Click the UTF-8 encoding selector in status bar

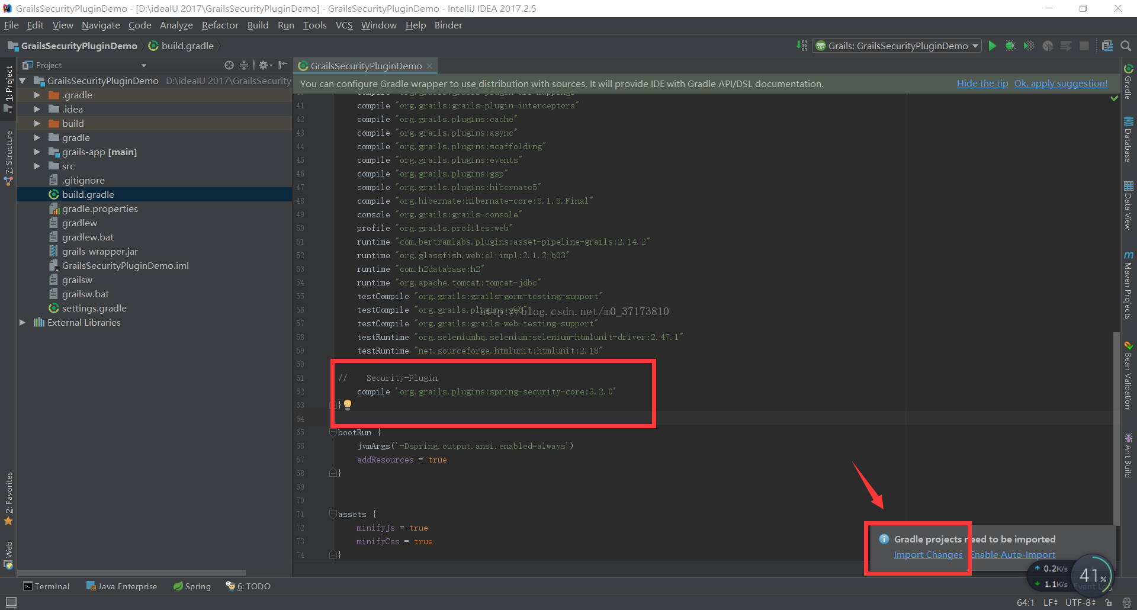coord(1080,602)
